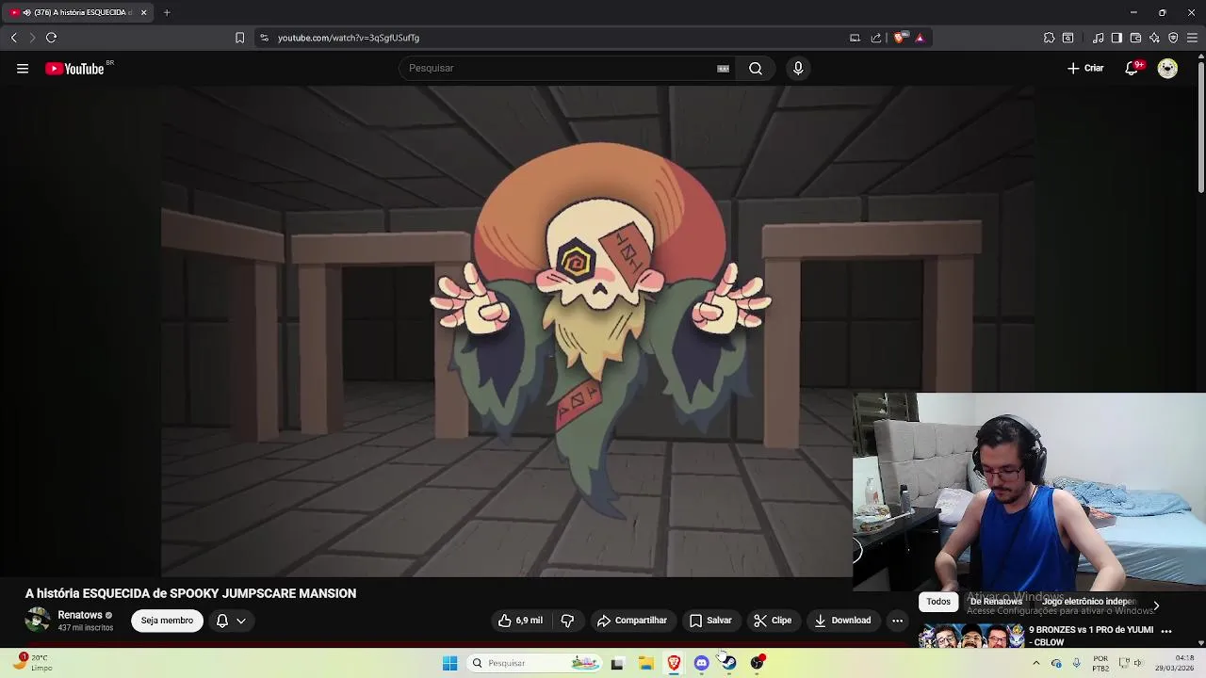Viewport: 1206px width, 678px height.
Task: Open 9 BRONZES vs 1 PRO video thumbnail
Action: pyautogui.click(x=970, y=636)
